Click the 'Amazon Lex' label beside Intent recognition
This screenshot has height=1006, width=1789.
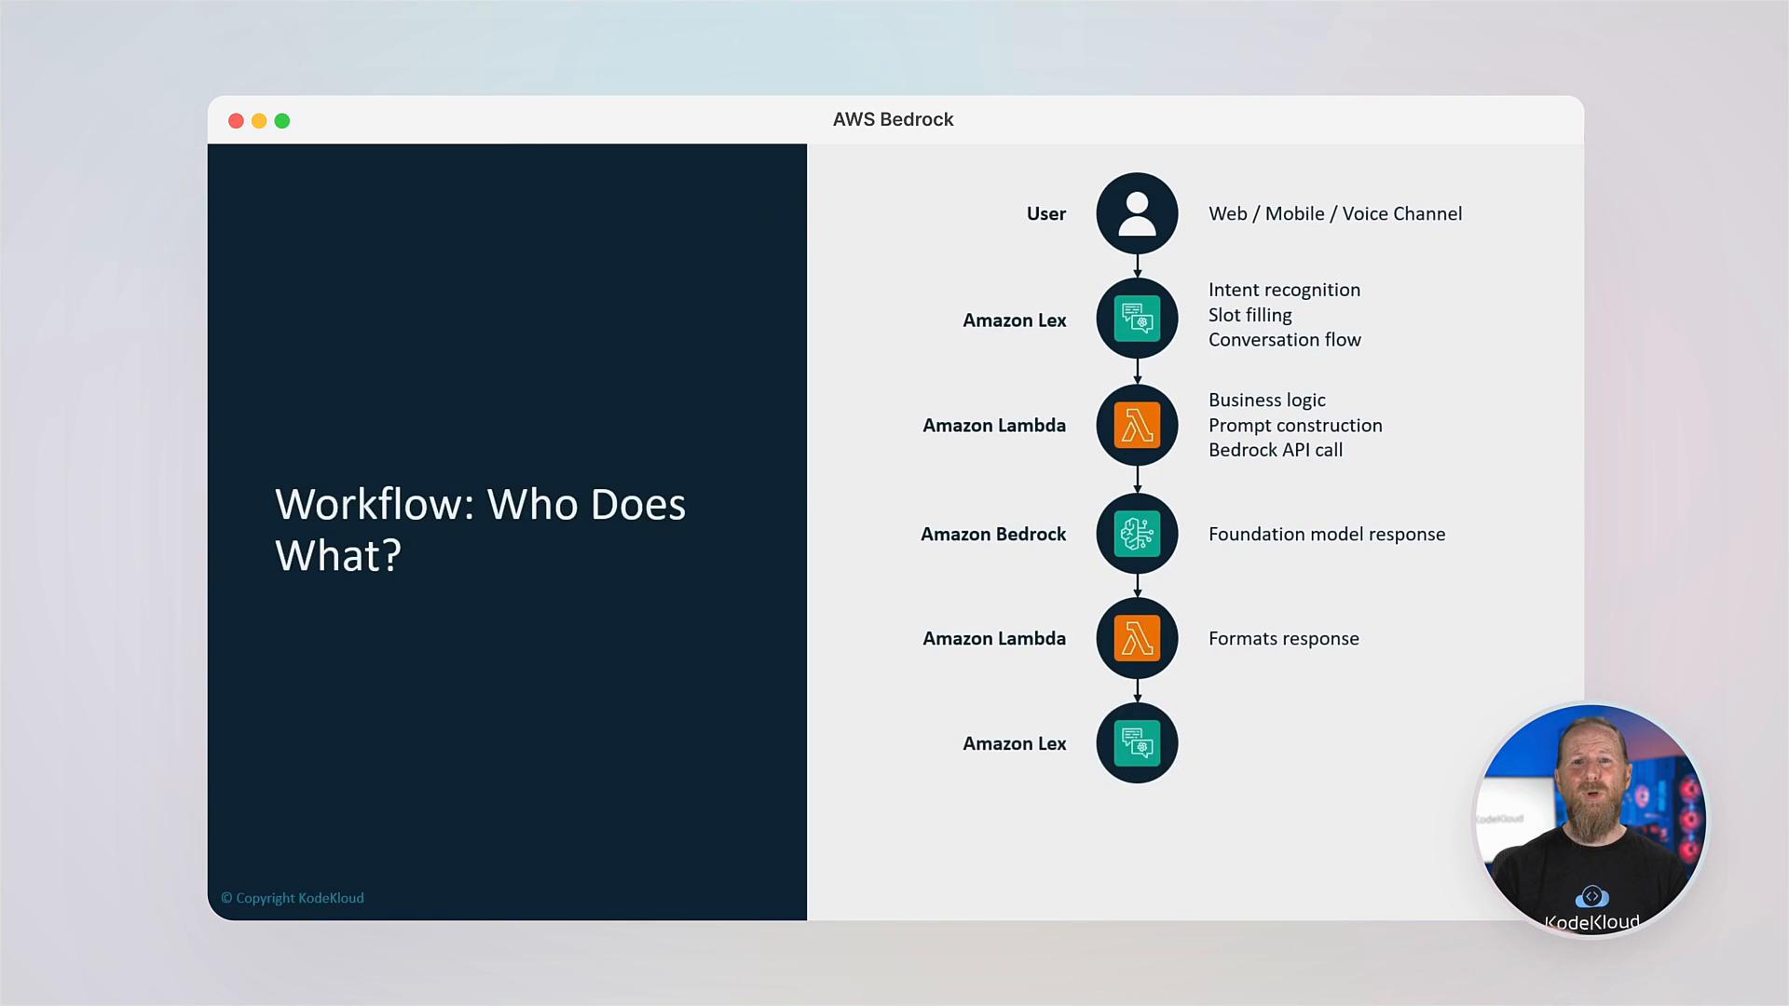click(1014, 319)
